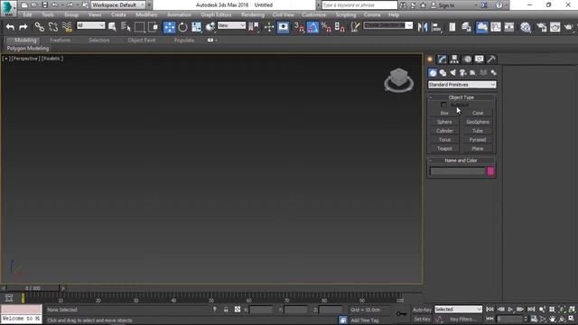578x325 pixels.
Task: Toggle Keyboard Shortcut Override
Action: click(283, 27)
